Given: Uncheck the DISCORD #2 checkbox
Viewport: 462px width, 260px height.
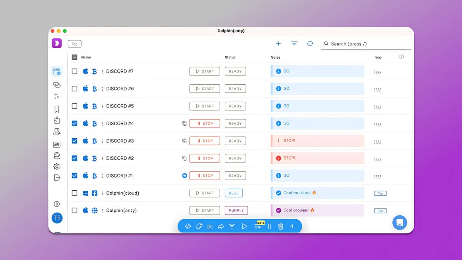Looking at the screenshot, I should pos(75,158).
